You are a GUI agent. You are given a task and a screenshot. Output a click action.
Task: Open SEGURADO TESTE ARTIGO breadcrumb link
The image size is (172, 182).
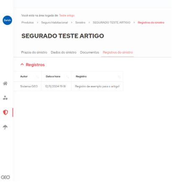tap(112, 23)
